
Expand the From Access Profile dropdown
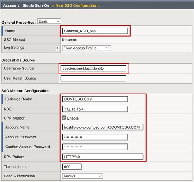(x=86, y=48)
